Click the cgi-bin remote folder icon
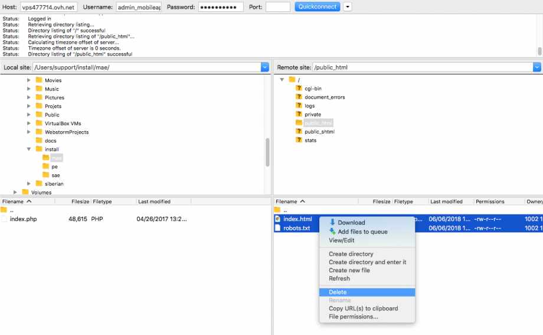The width and height of the screenshot is (543, 335). [x=299, y=89]
